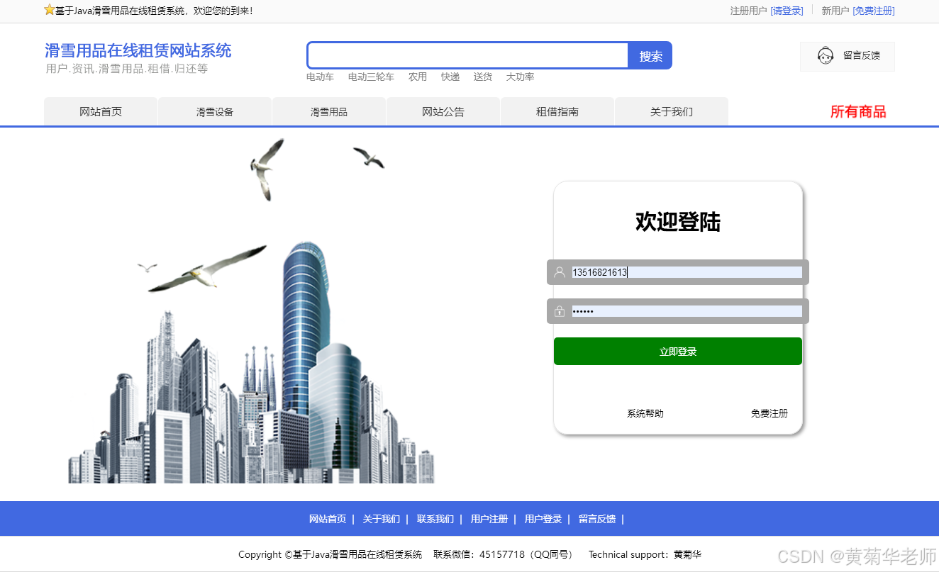
Task: Click the lock icon beside the password field
Action: [560, 311]
